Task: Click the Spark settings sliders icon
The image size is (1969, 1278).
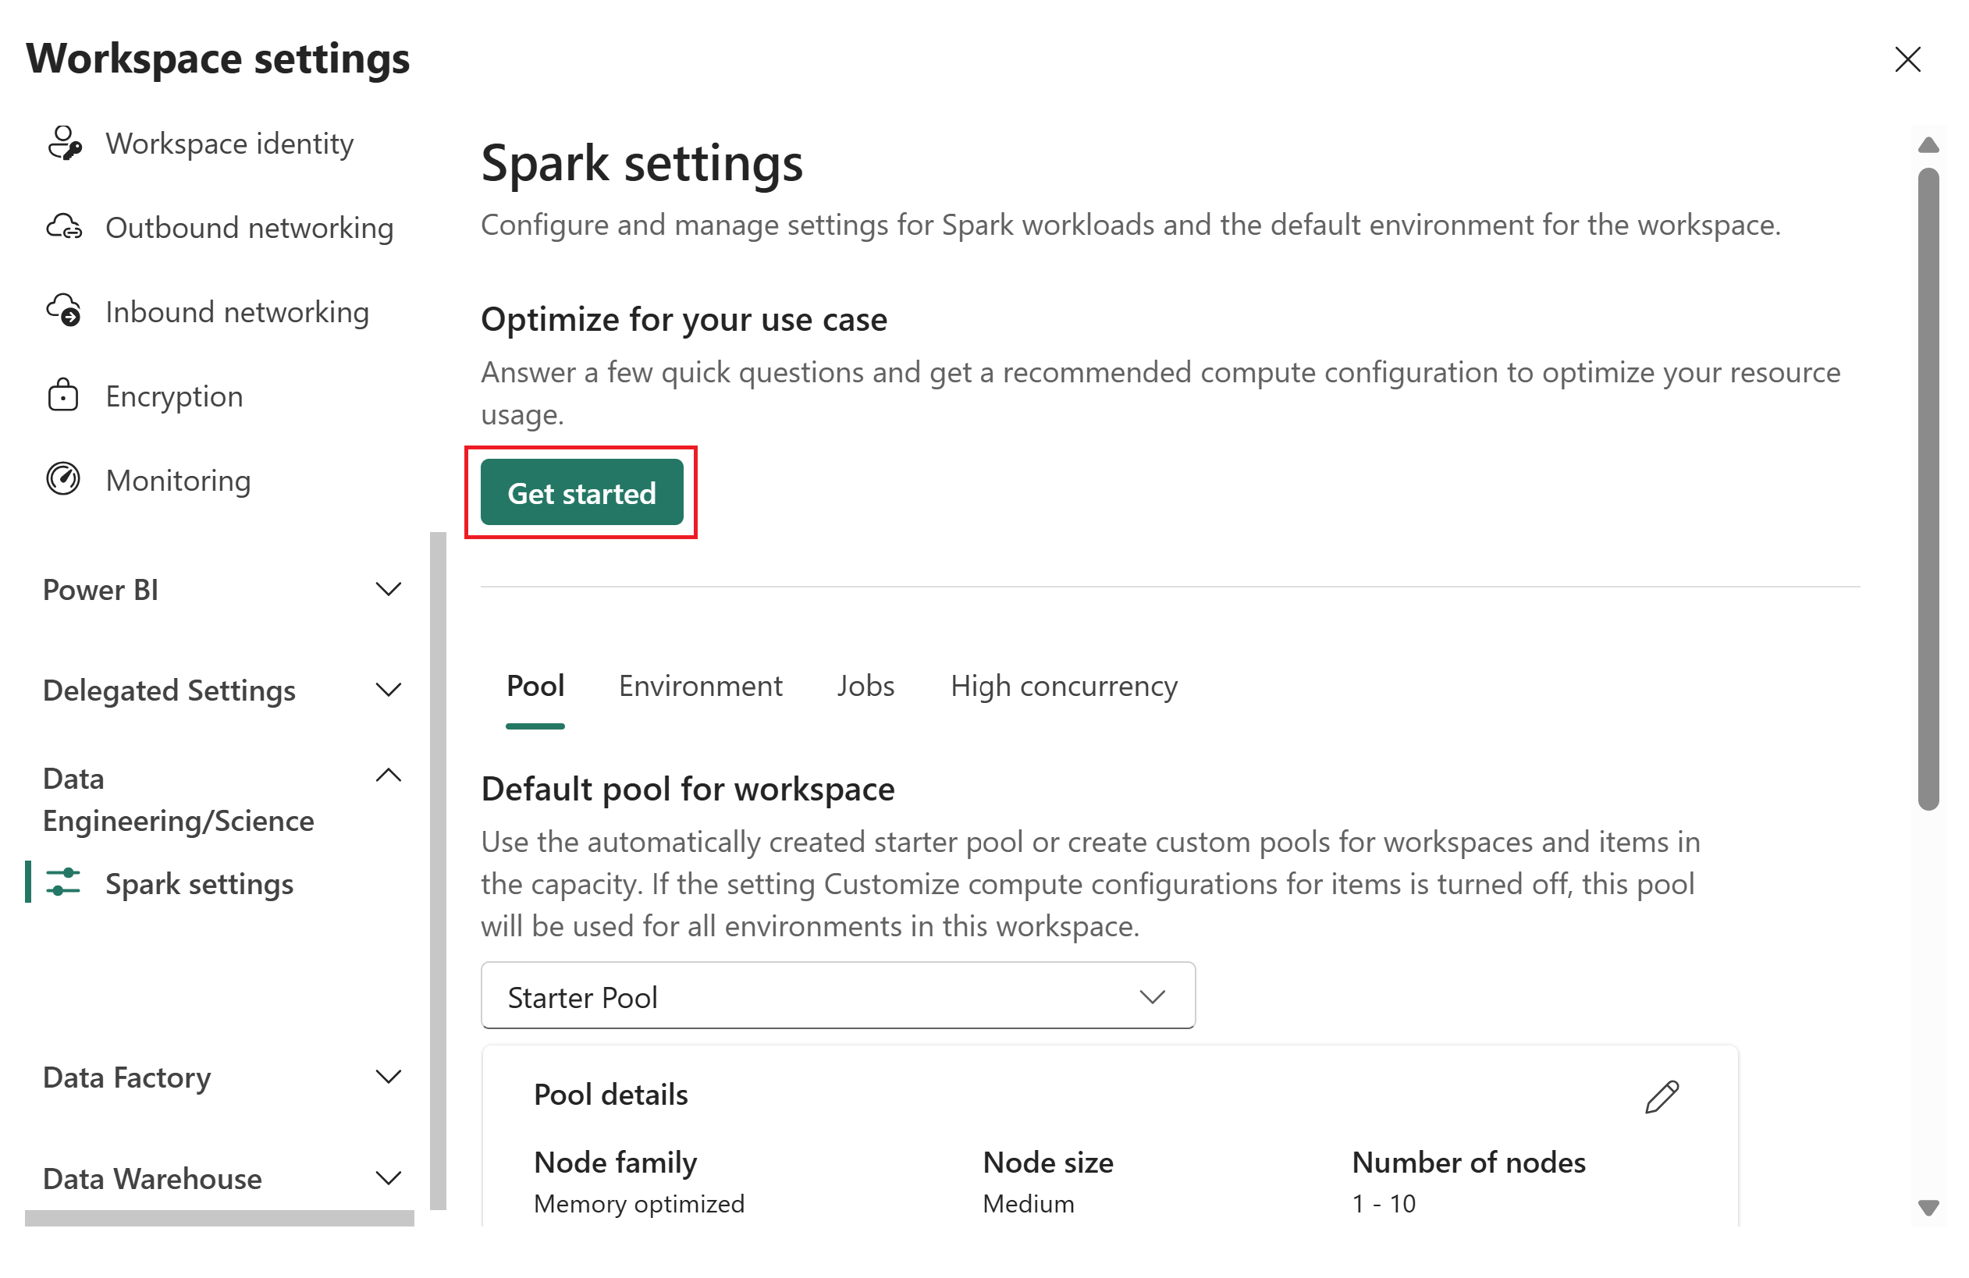Action: (64, 883)
